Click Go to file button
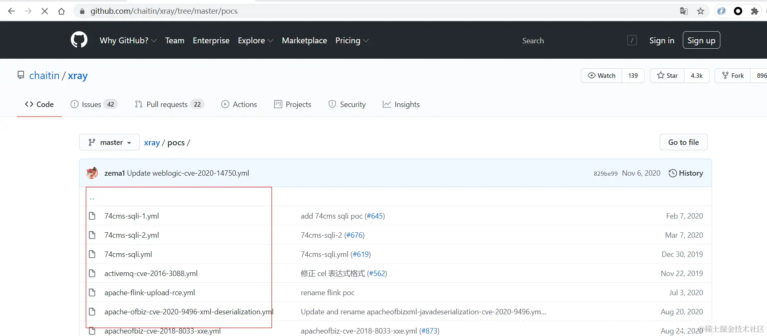 tap(683, 142)
